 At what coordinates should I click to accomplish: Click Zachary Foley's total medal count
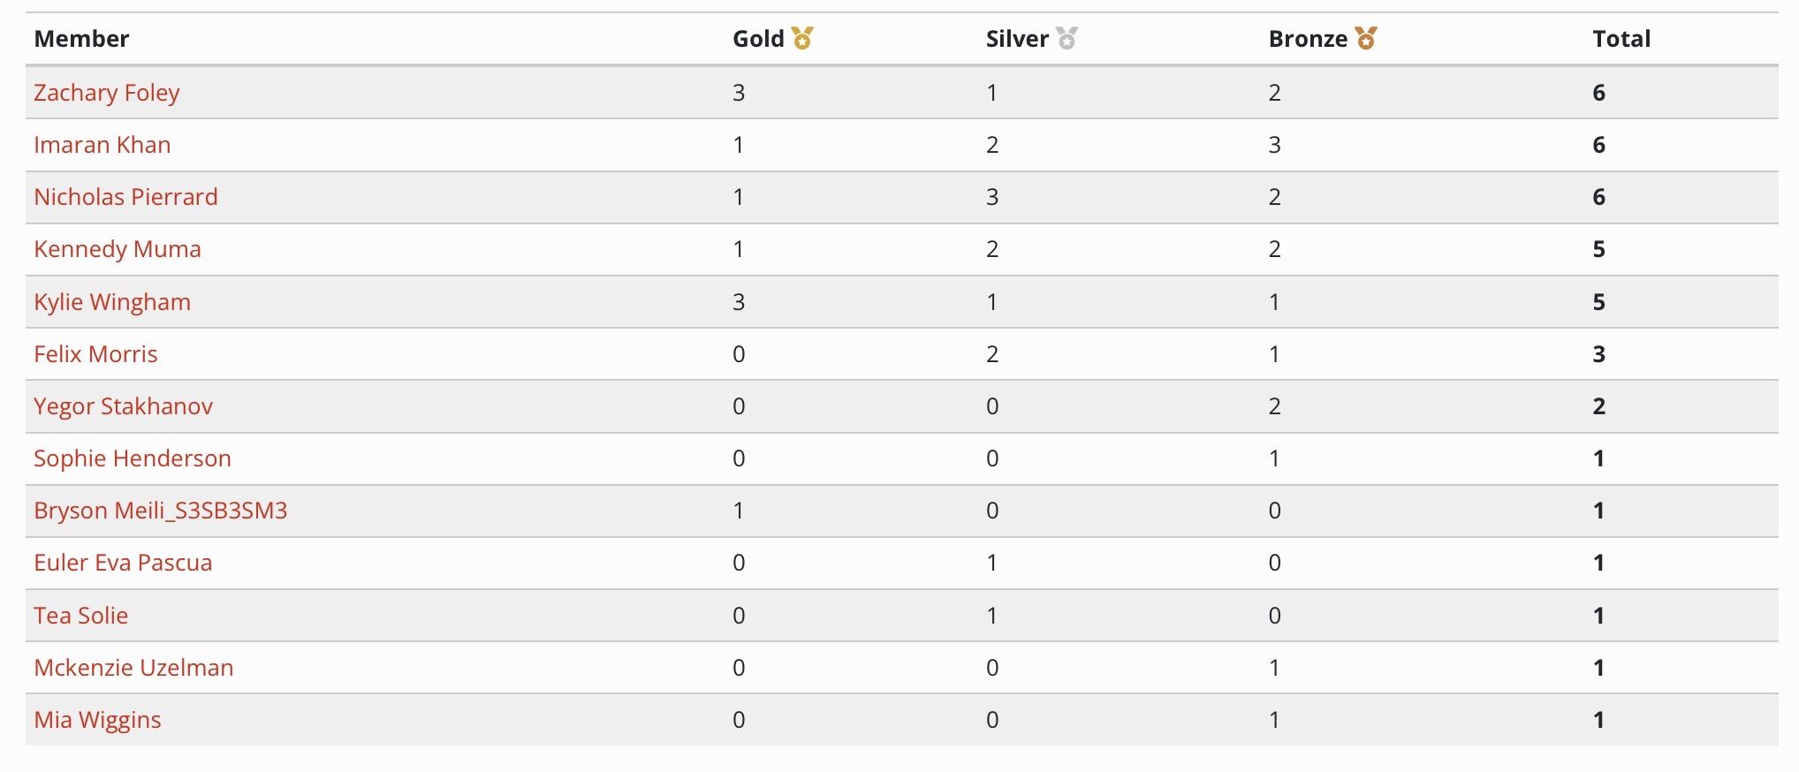click(x=1598, y=93)
